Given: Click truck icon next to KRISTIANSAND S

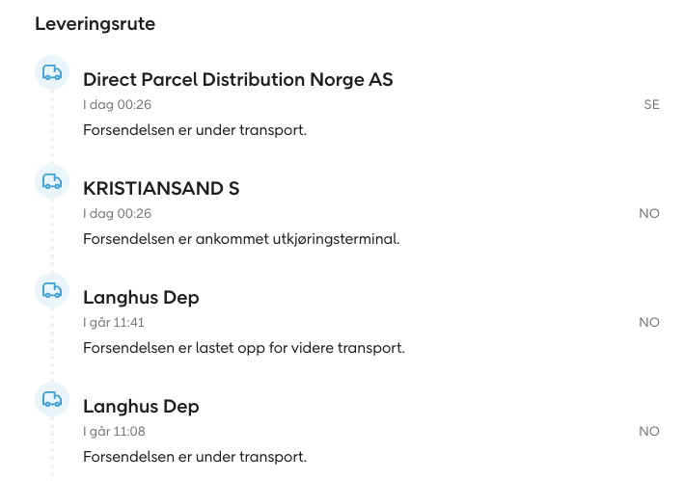Looking at the screenshot, I should point(52,181).
